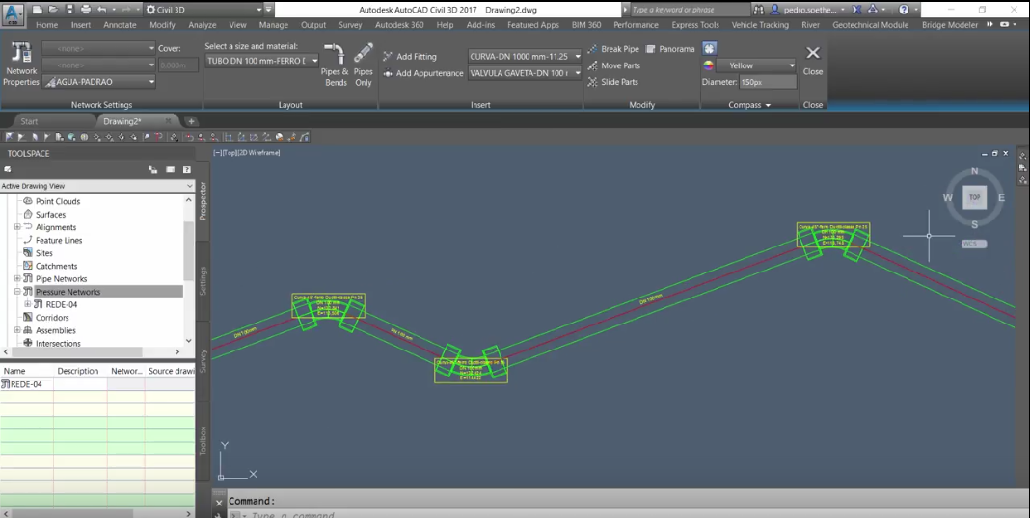Collapse the Pressure Networks tree node
The image size is (1030, 518).
[x=17, y=292]
